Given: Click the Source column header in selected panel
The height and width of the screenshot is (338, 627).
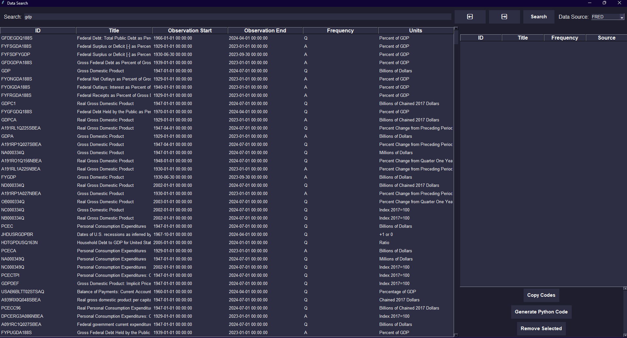Looking at the screenshot, I should [607, 38].
